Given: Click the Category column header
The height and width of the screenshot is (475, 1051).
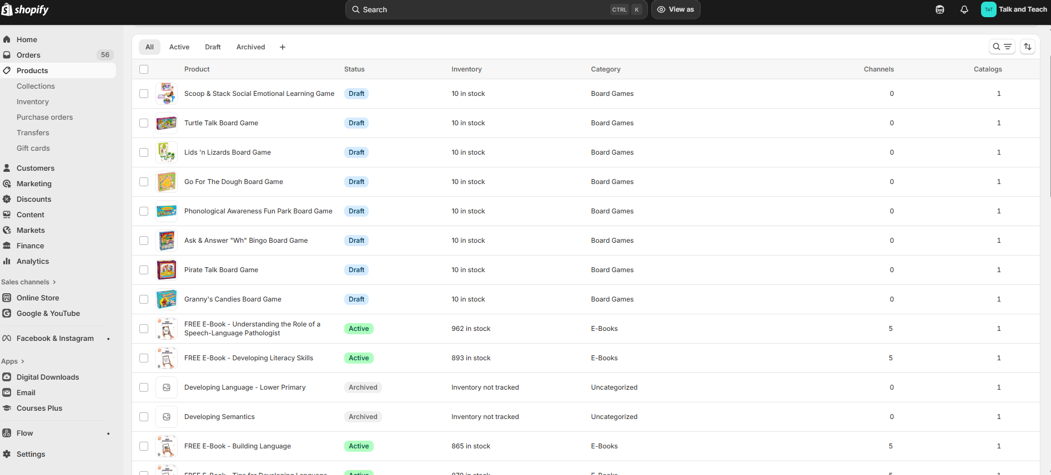Looking at the screenshot, I should pyautogui.click(x=606, y=69).
